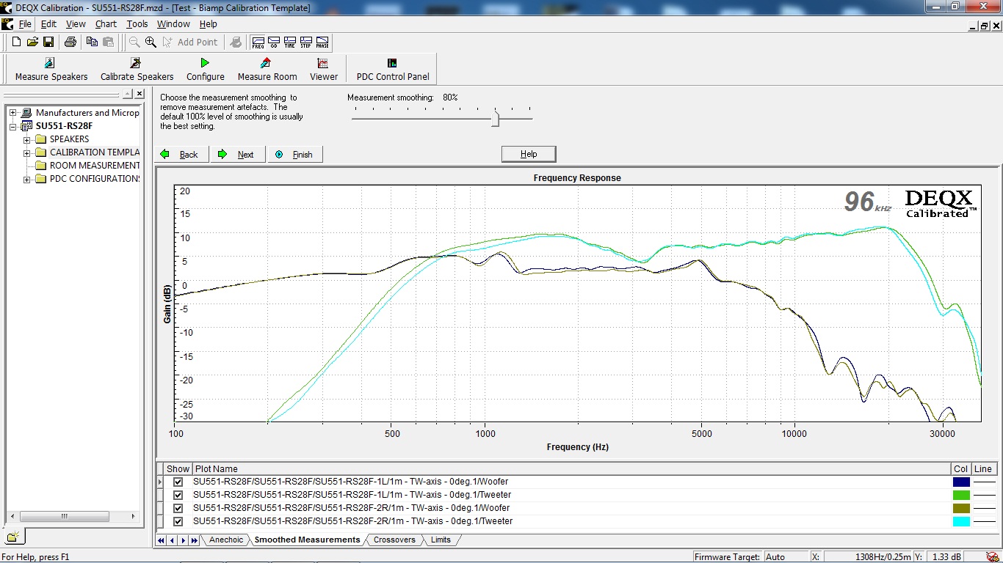
Task: Switch to the Limits tab
Action: (441, 540)
